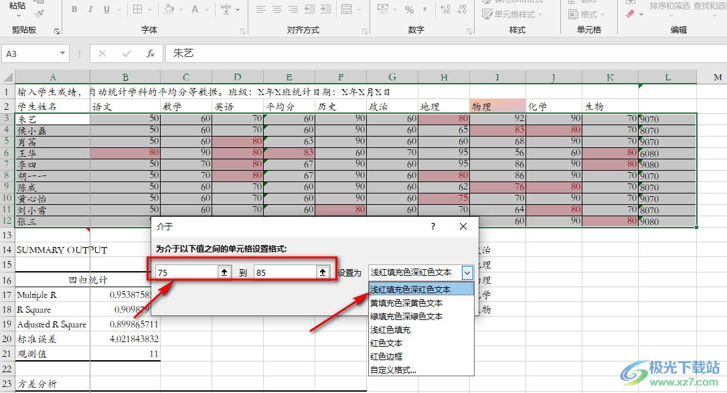Click the Fill Color bucket icon
The height and width of the screenshot is (393, 727).
pos(169,9)
